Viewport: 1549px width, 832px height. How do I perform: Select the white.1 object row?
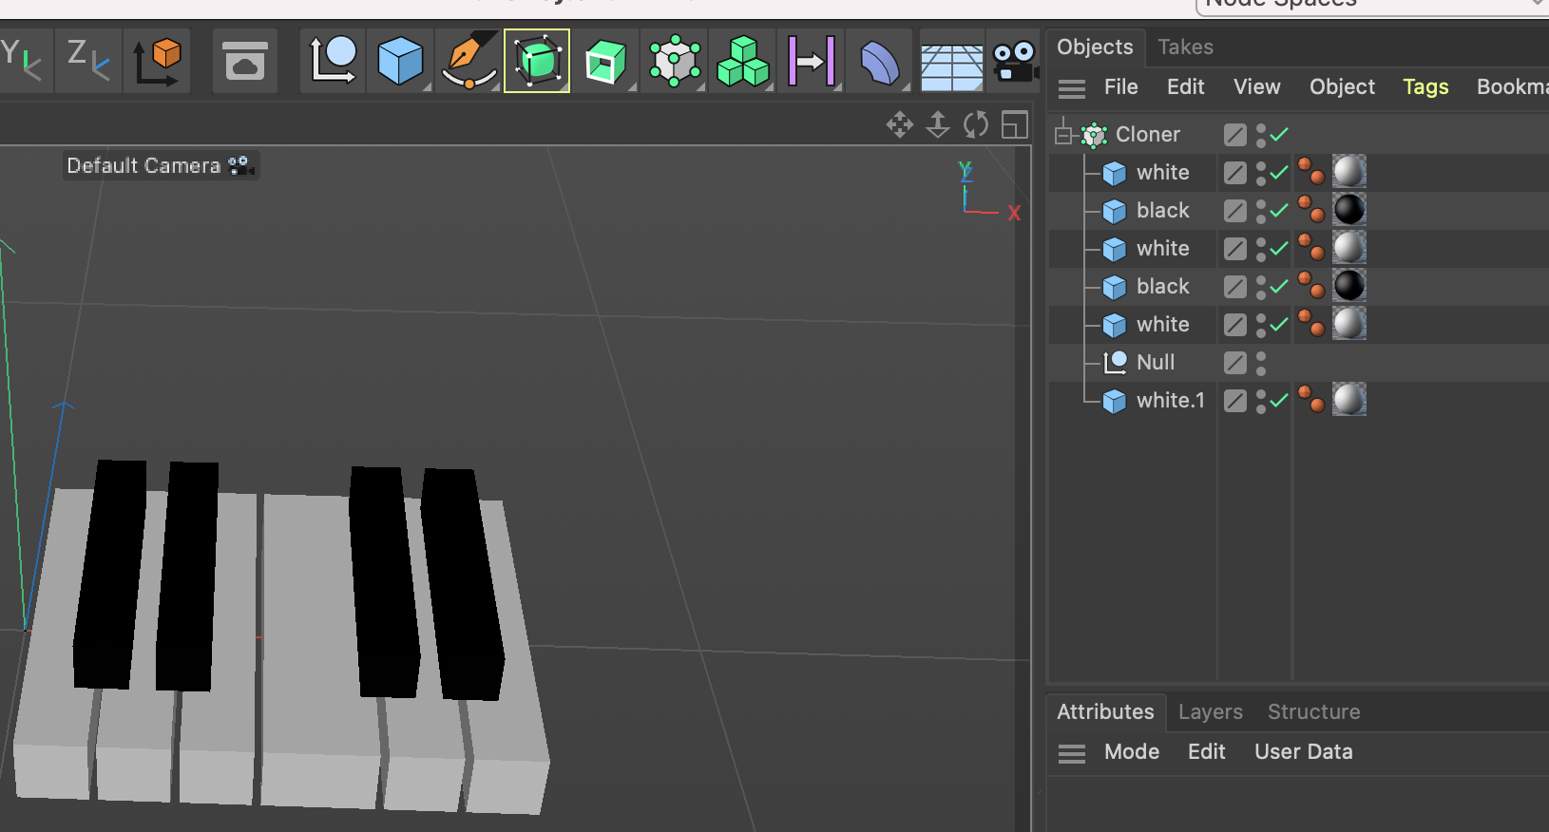click(x=1171, y=401)
